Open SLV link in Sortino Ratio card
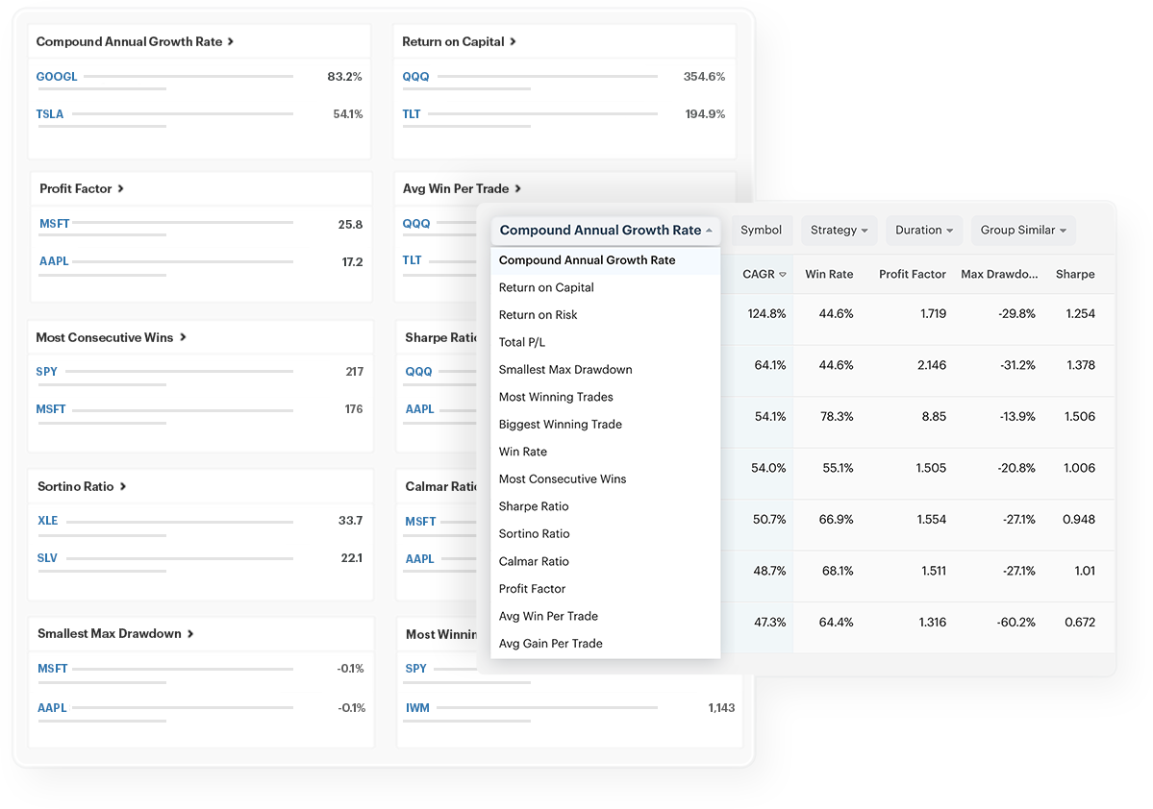Screen dimensions: 1153x809 click(47, 557)
